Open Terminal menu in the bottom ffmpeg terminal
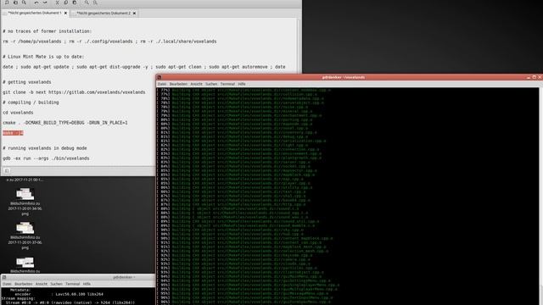Image resolution: width=543 pixels, height=305 pixels. click(73, 284)
